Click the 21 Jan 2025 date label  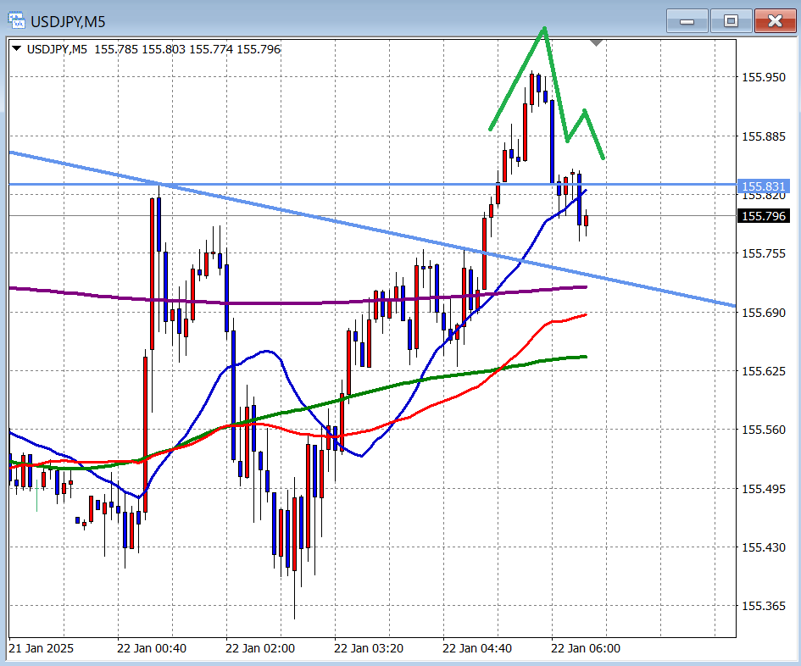(41, 648)
